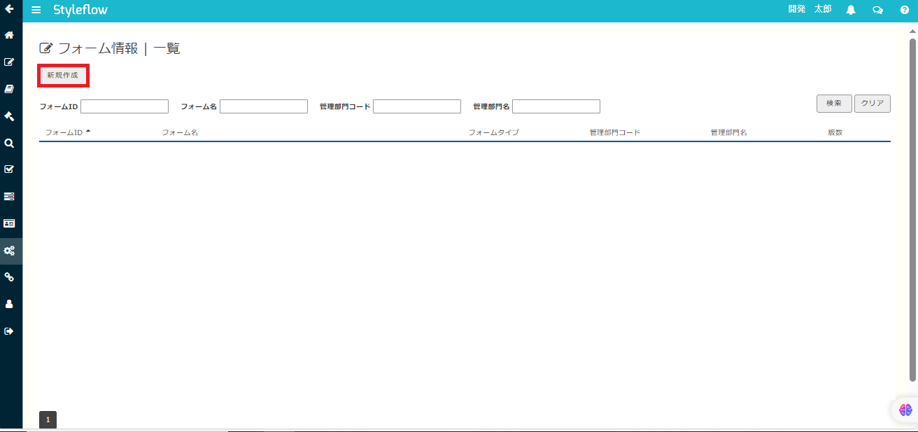Sort by 版数 column header
Screen dimensions: 918x432
835,132
